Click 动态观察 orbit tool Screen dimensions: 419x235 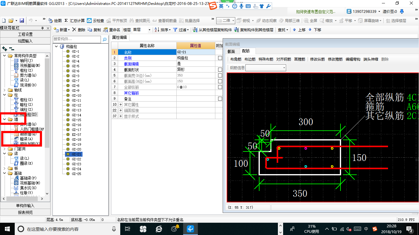click(267, 21)
